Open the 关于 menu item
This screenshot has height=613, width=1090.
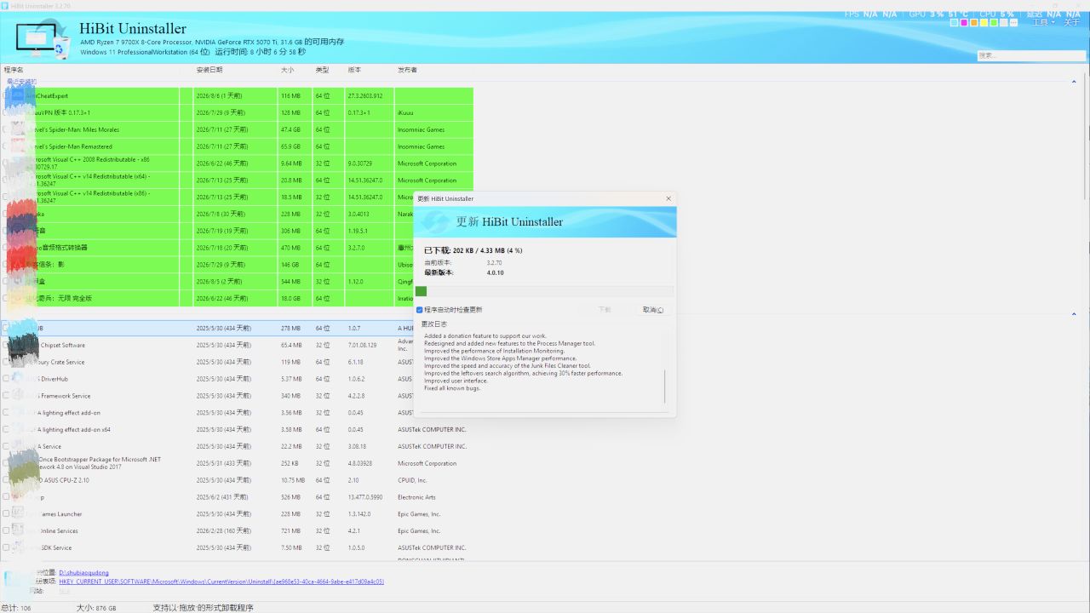(1071, 23)
